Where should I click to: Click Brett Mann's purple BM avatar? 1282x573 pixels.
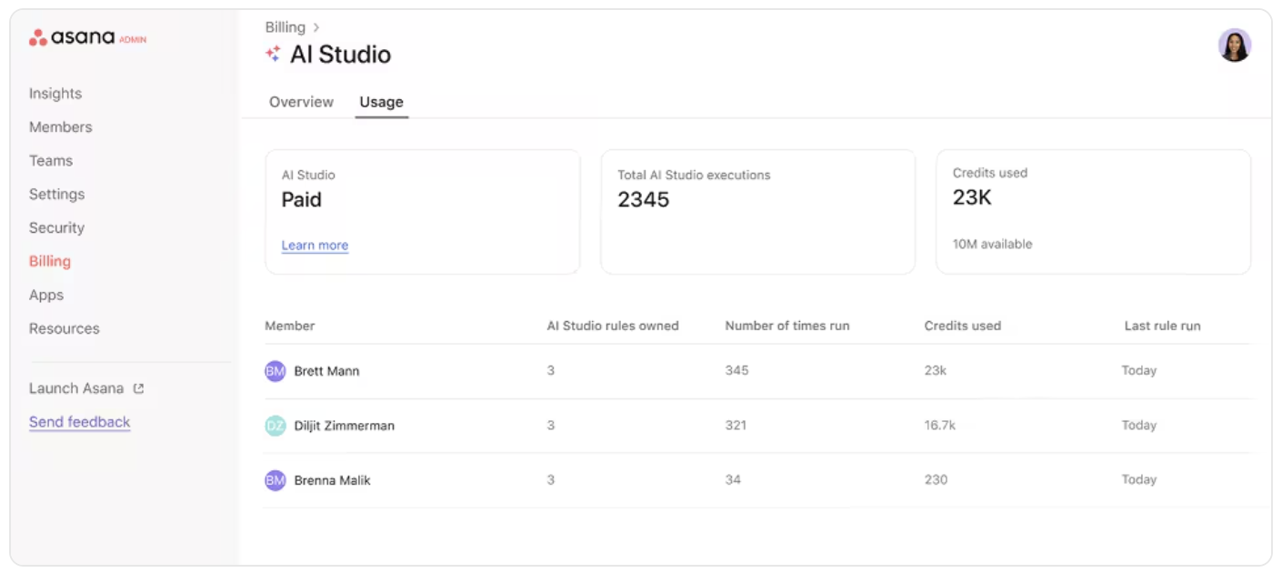pyautogui.click(x=275, y=371)
